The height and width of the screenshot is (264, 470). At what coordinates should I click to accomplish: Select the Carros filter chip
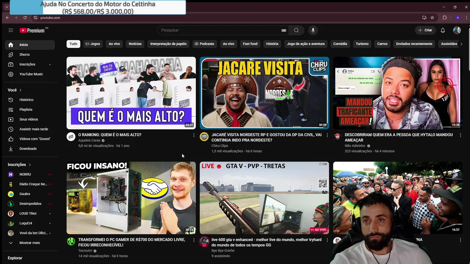[x=382, y=44]
